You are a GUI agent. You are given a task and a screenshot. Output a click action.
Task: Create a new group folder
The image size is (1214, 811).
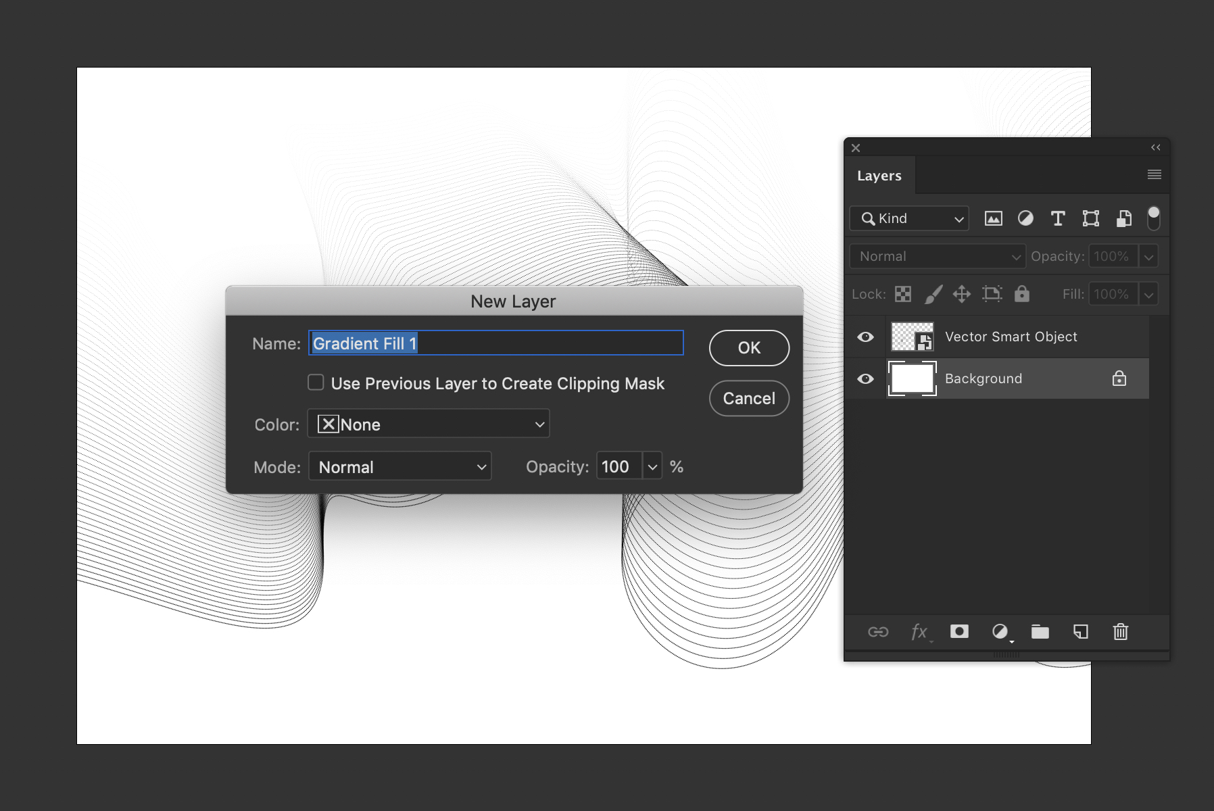pos(1040,632)
